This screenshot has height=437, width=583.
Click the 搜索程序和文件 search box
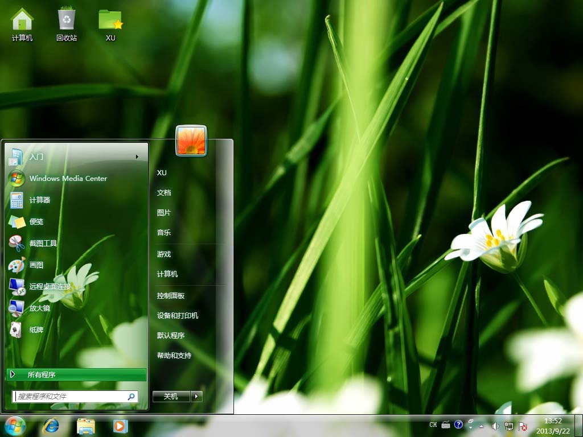point(69,396)
